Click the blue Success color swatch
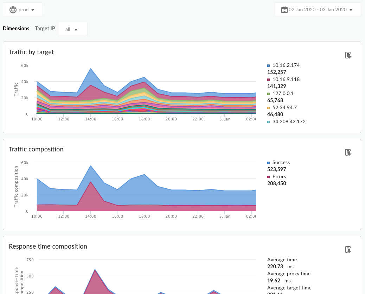Image resolution: width=365 pixels, height=294 pixels. 269,163
